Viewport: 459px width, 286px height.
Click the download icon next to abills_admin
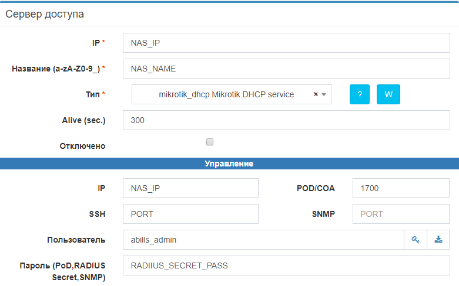tap(438, 240)
